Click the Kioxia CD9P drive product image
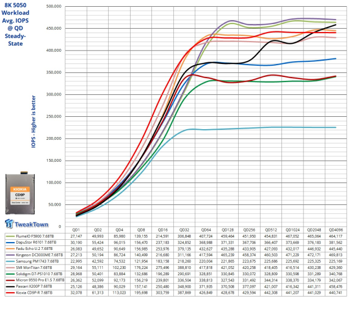349x319 pixels. tap(20, 193)
